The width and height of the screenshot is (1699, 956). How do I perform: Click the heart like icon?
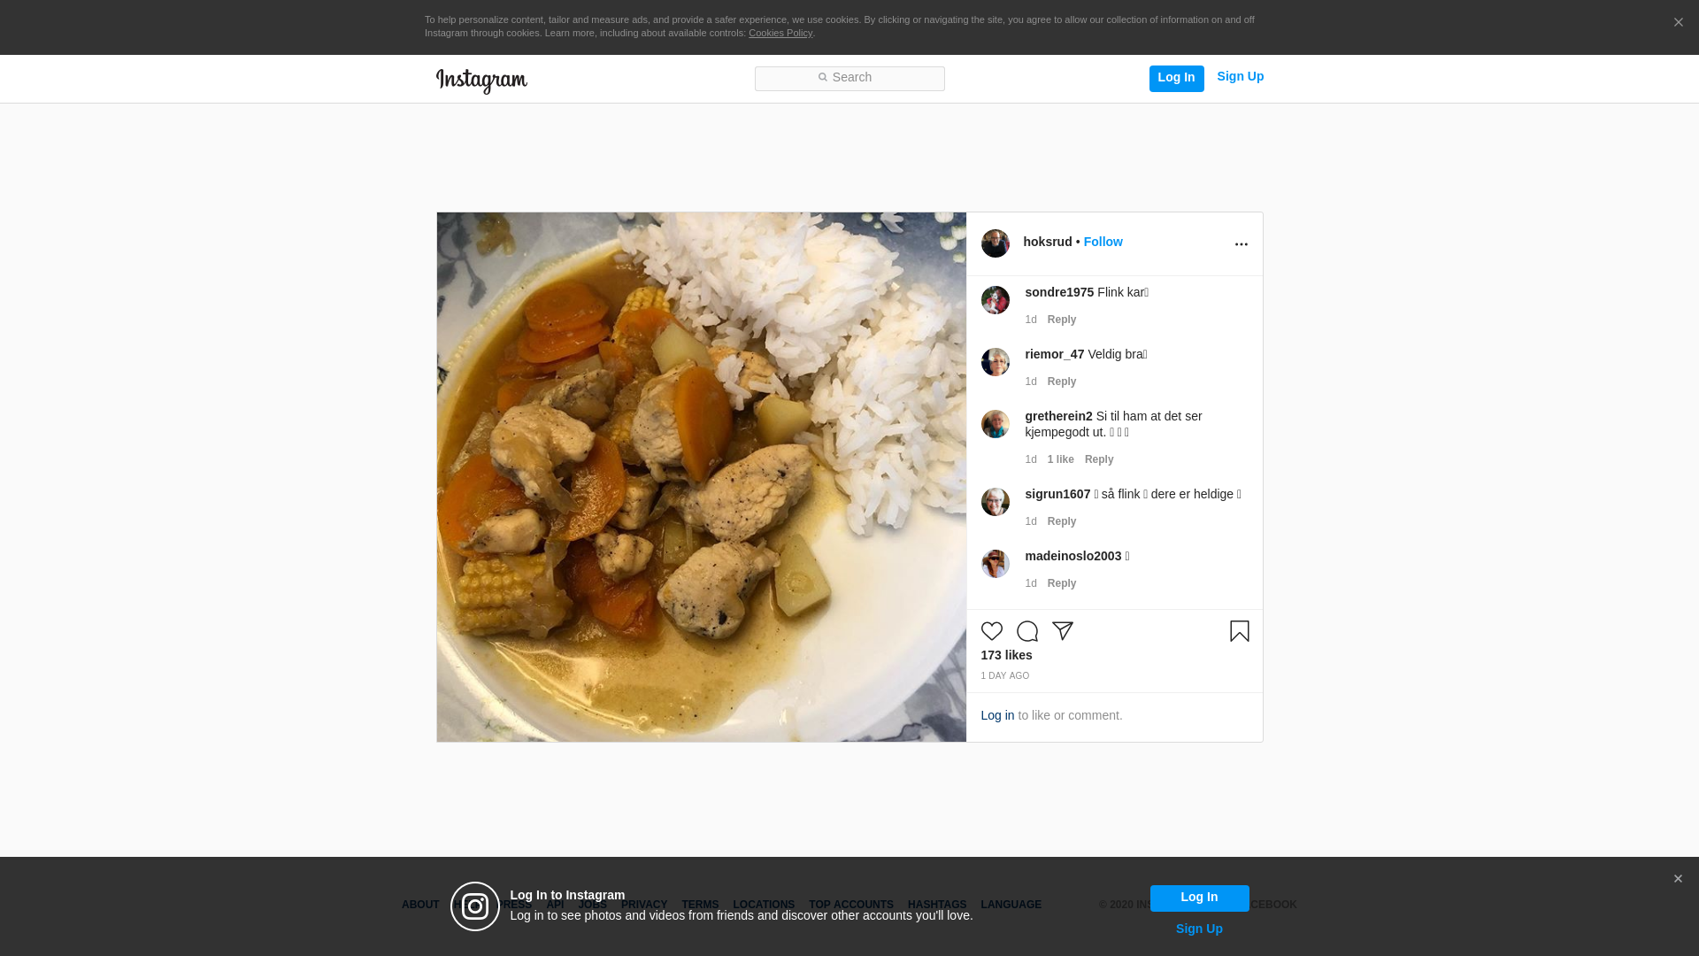point(992,631)
